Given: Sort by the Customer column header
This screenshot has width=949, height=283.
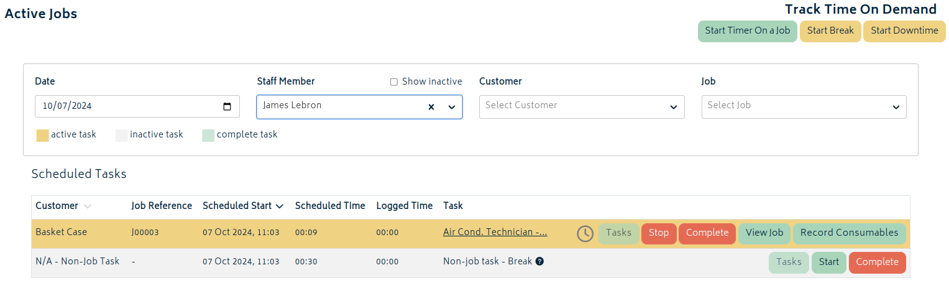Looking at the screenshot, I should [x=63, y=206].
